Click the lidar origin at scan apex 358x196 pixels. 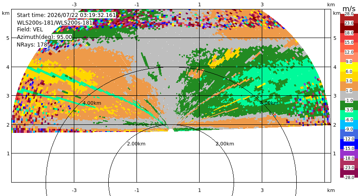pyautogui.click(x=171, y=130)
